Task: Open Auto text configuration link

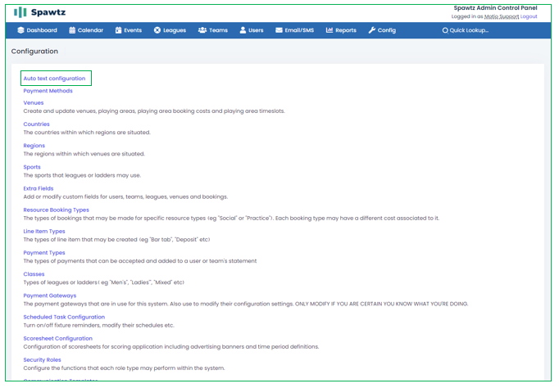Action: tap(54, 79)
